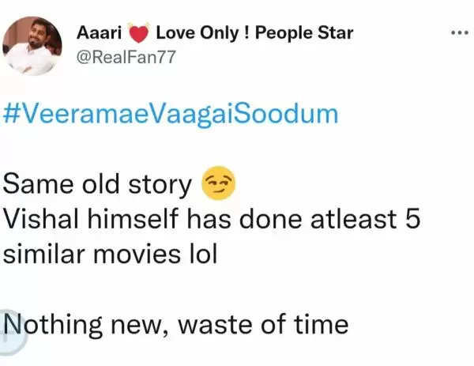Screen dimensions: 474x366
Task: Click 'himself has done' in the tweet
Action: click(x=205, y=221)
